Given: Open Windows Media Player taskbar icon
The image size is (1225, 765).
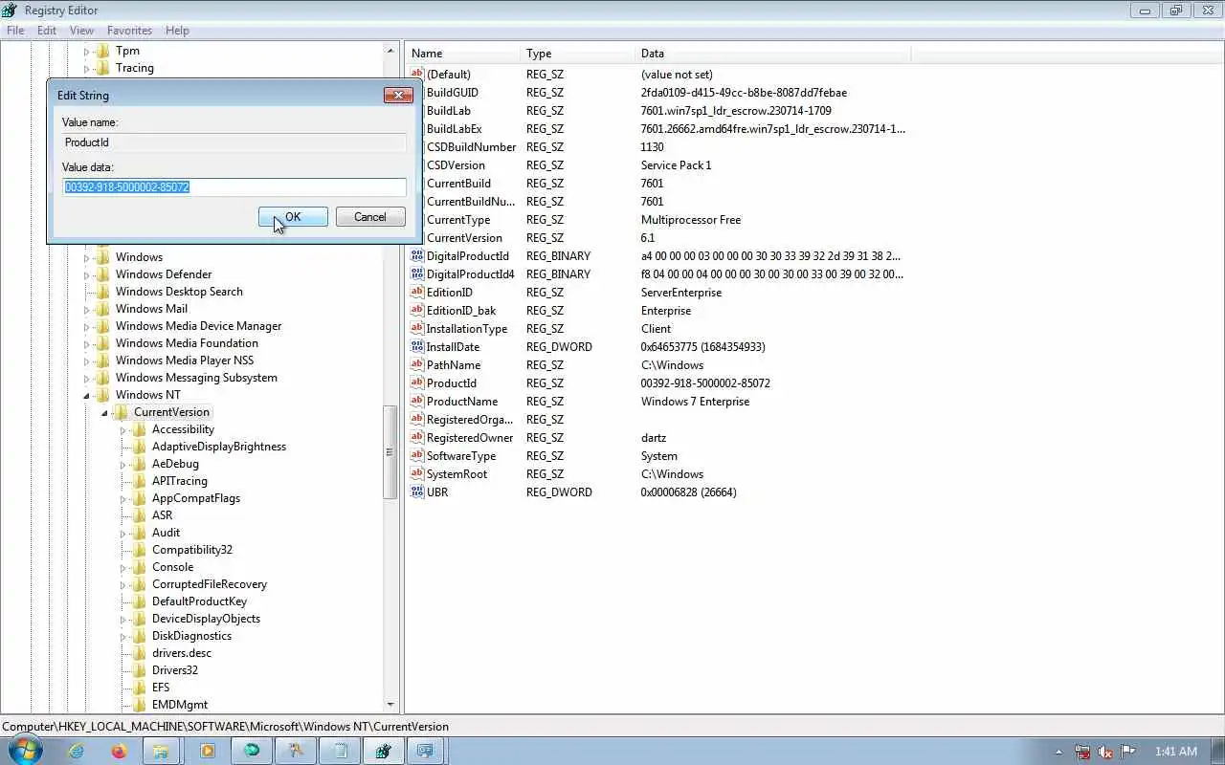Looking at the screenshot, I should click(207, 751).
